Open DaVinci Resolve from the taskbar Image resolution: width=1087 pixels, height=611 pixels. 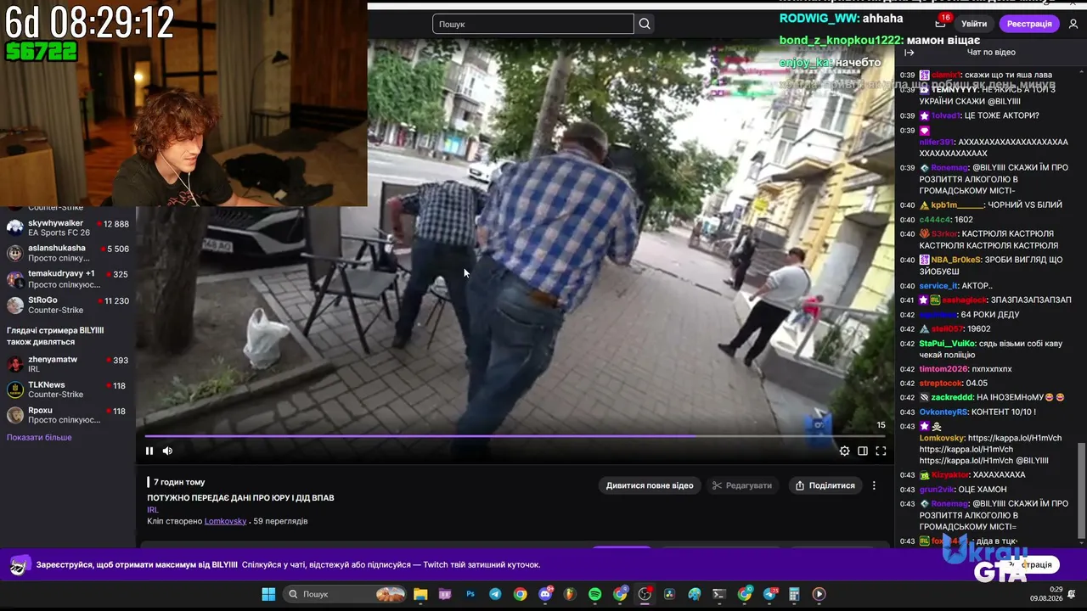[x=668, y=594]
